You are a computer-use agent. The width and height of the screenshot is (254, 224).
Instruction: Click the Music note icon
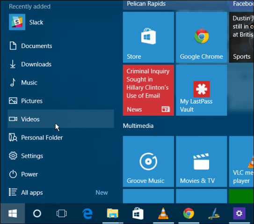(x=13, y=83)
